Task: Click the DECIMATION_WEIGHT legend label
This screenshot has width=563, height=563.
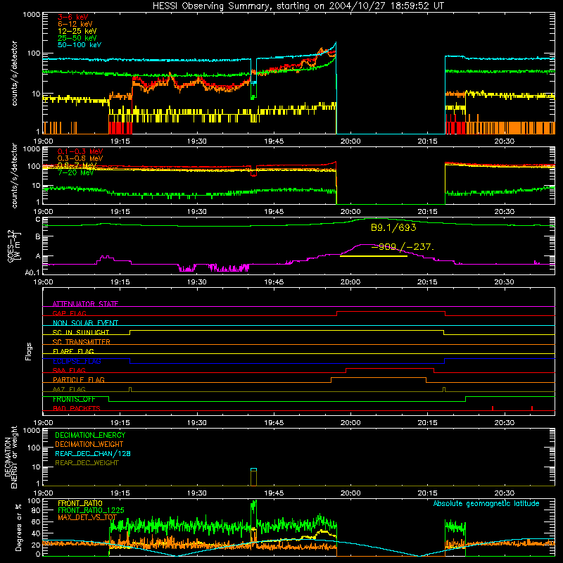Action: click(x=89, y=444)
